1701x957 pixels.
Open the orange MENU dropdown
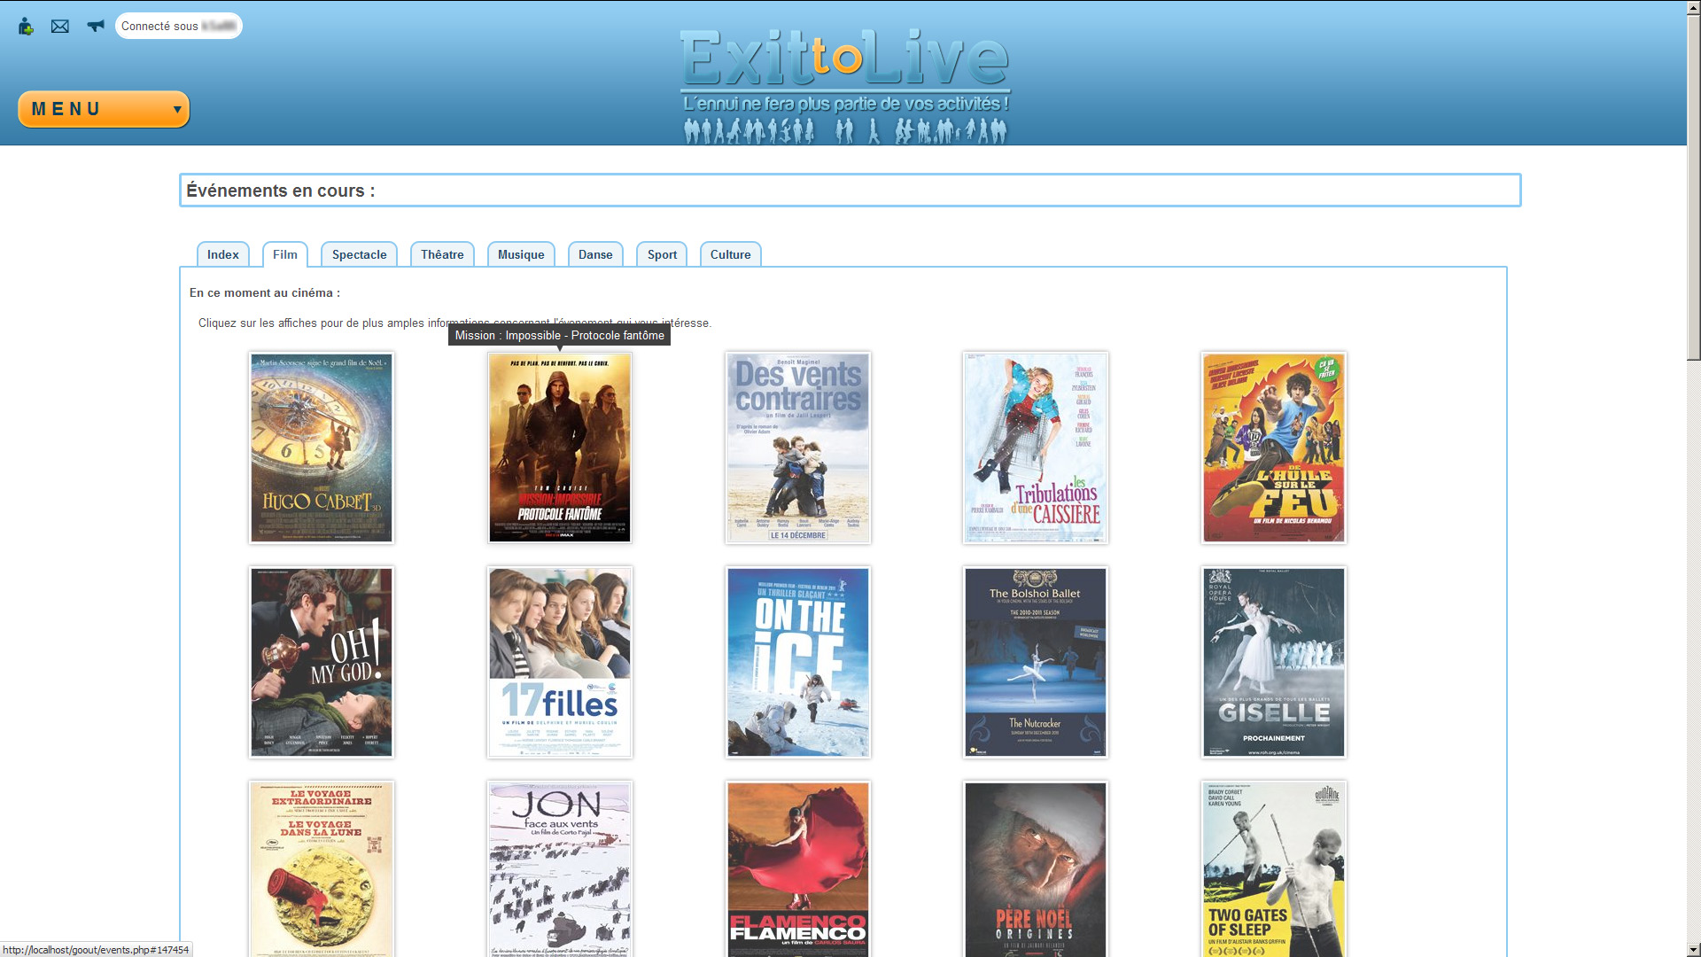[104, 109]
